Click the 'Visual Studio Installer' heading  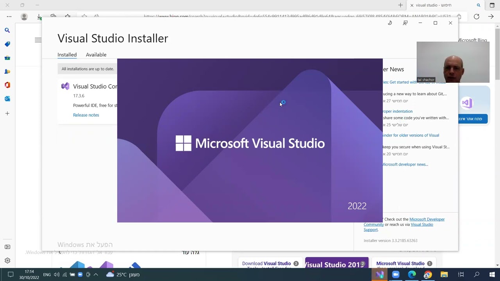pos(113,38)
